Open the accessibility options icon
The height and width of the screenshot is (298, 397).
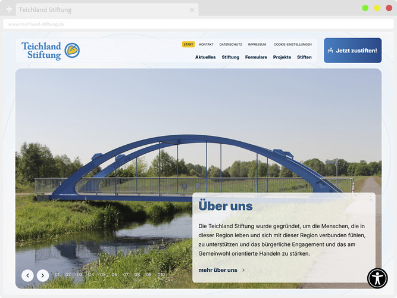coord(377,278)
